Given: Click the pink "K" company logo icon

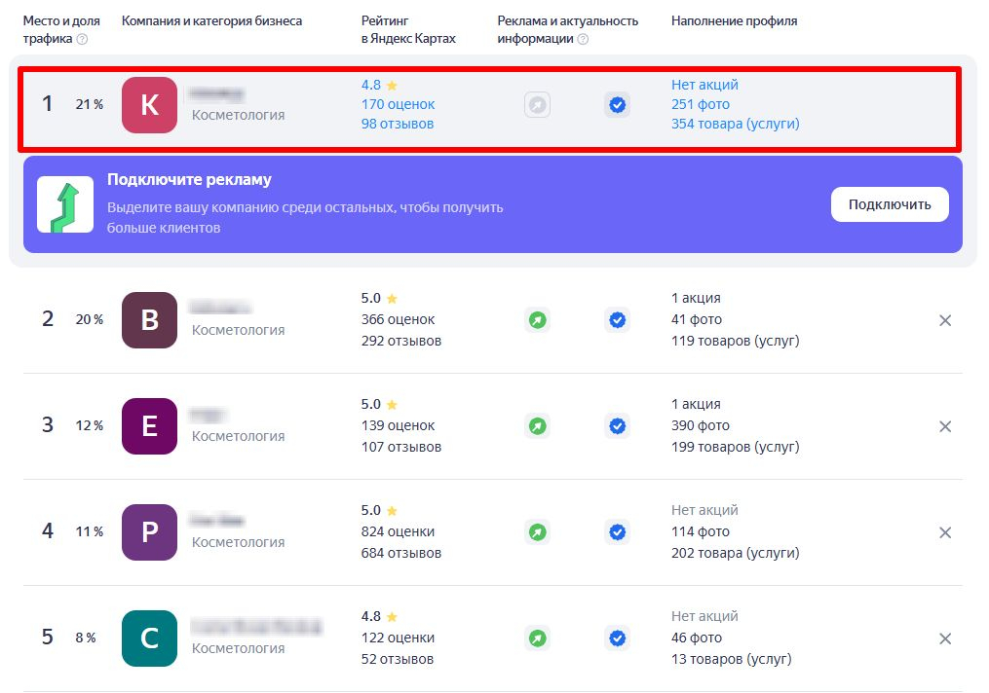Looking at the screenshot, I should pos(148,104).
